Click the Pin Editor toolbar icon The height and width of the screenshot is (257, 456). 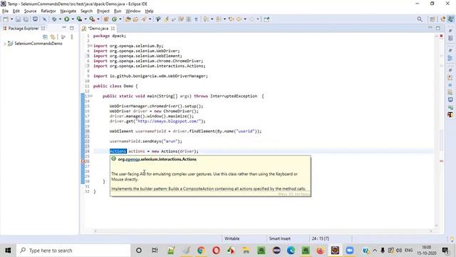(x=266, y=19)
